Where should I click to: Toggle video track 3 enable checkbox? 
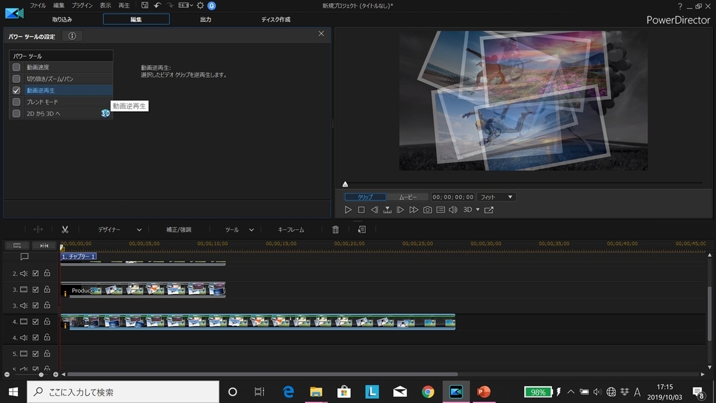(35, 290)
